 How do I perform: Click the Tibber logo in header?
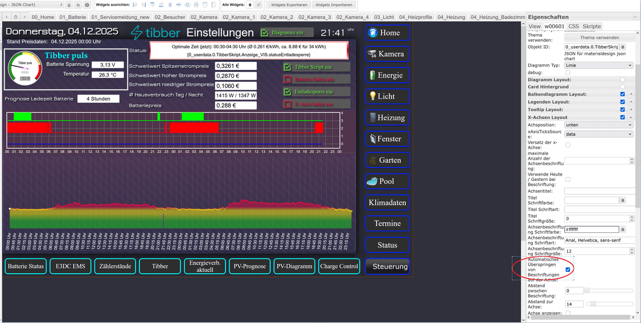pos(155,33)
